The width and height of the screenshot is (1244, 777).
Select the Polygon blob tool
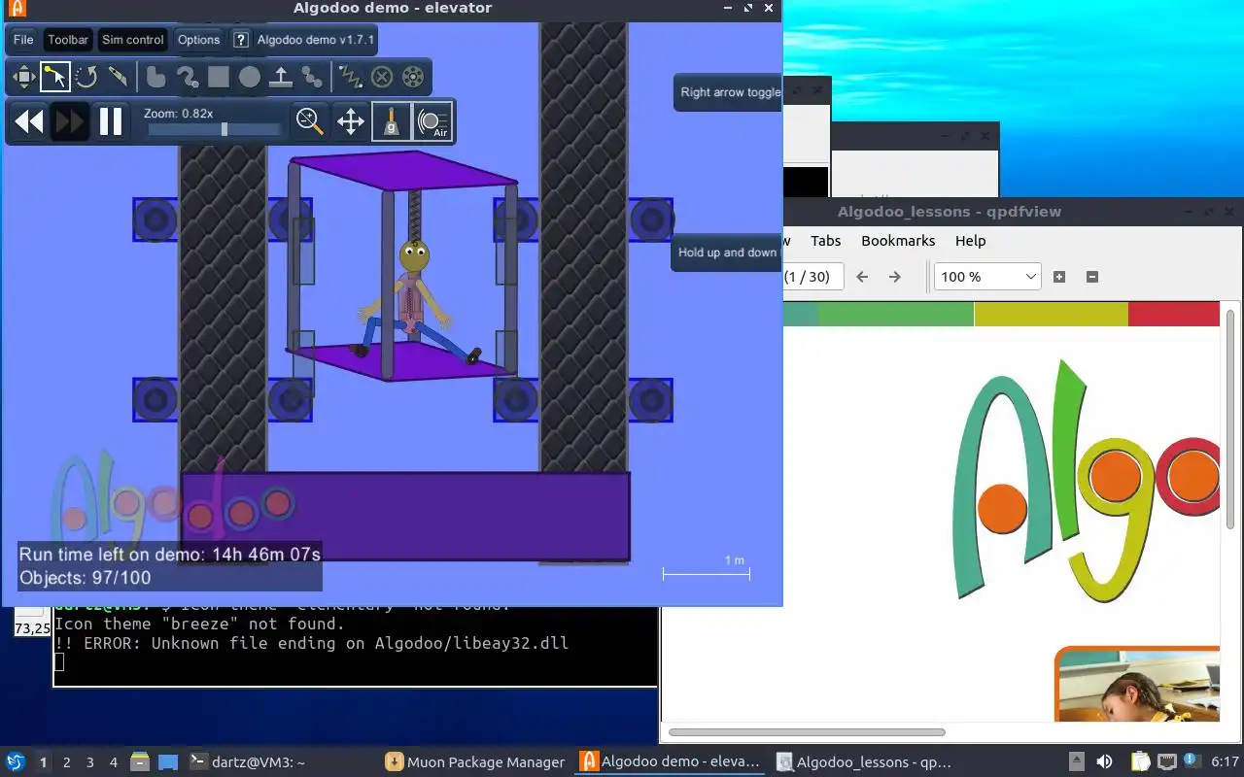155,77
